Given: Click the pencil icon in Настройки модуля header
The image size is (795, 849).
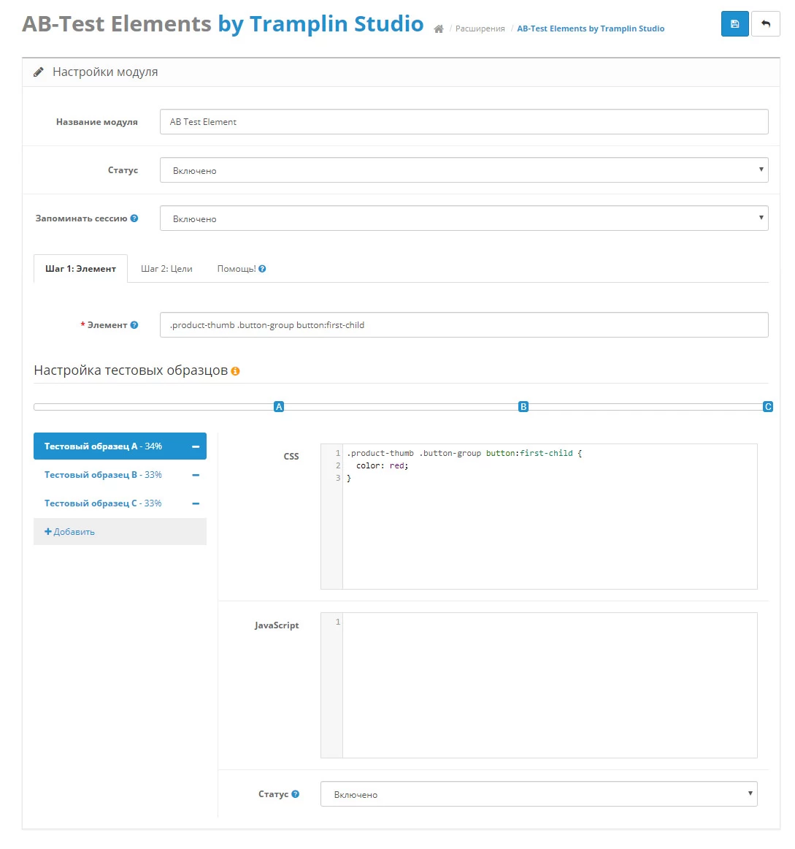Looking at the screenshot, I should (x=39, y=72).
